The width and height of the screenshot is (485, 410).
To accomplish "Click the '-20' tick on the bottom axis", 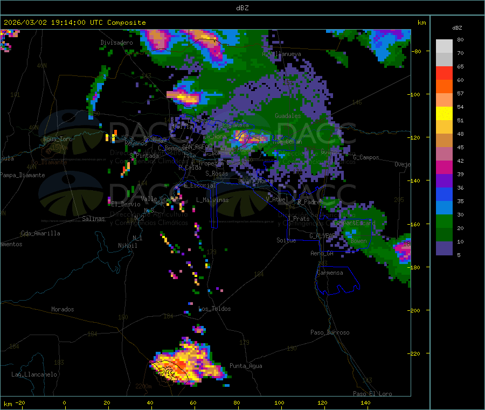I will point(20,402).
